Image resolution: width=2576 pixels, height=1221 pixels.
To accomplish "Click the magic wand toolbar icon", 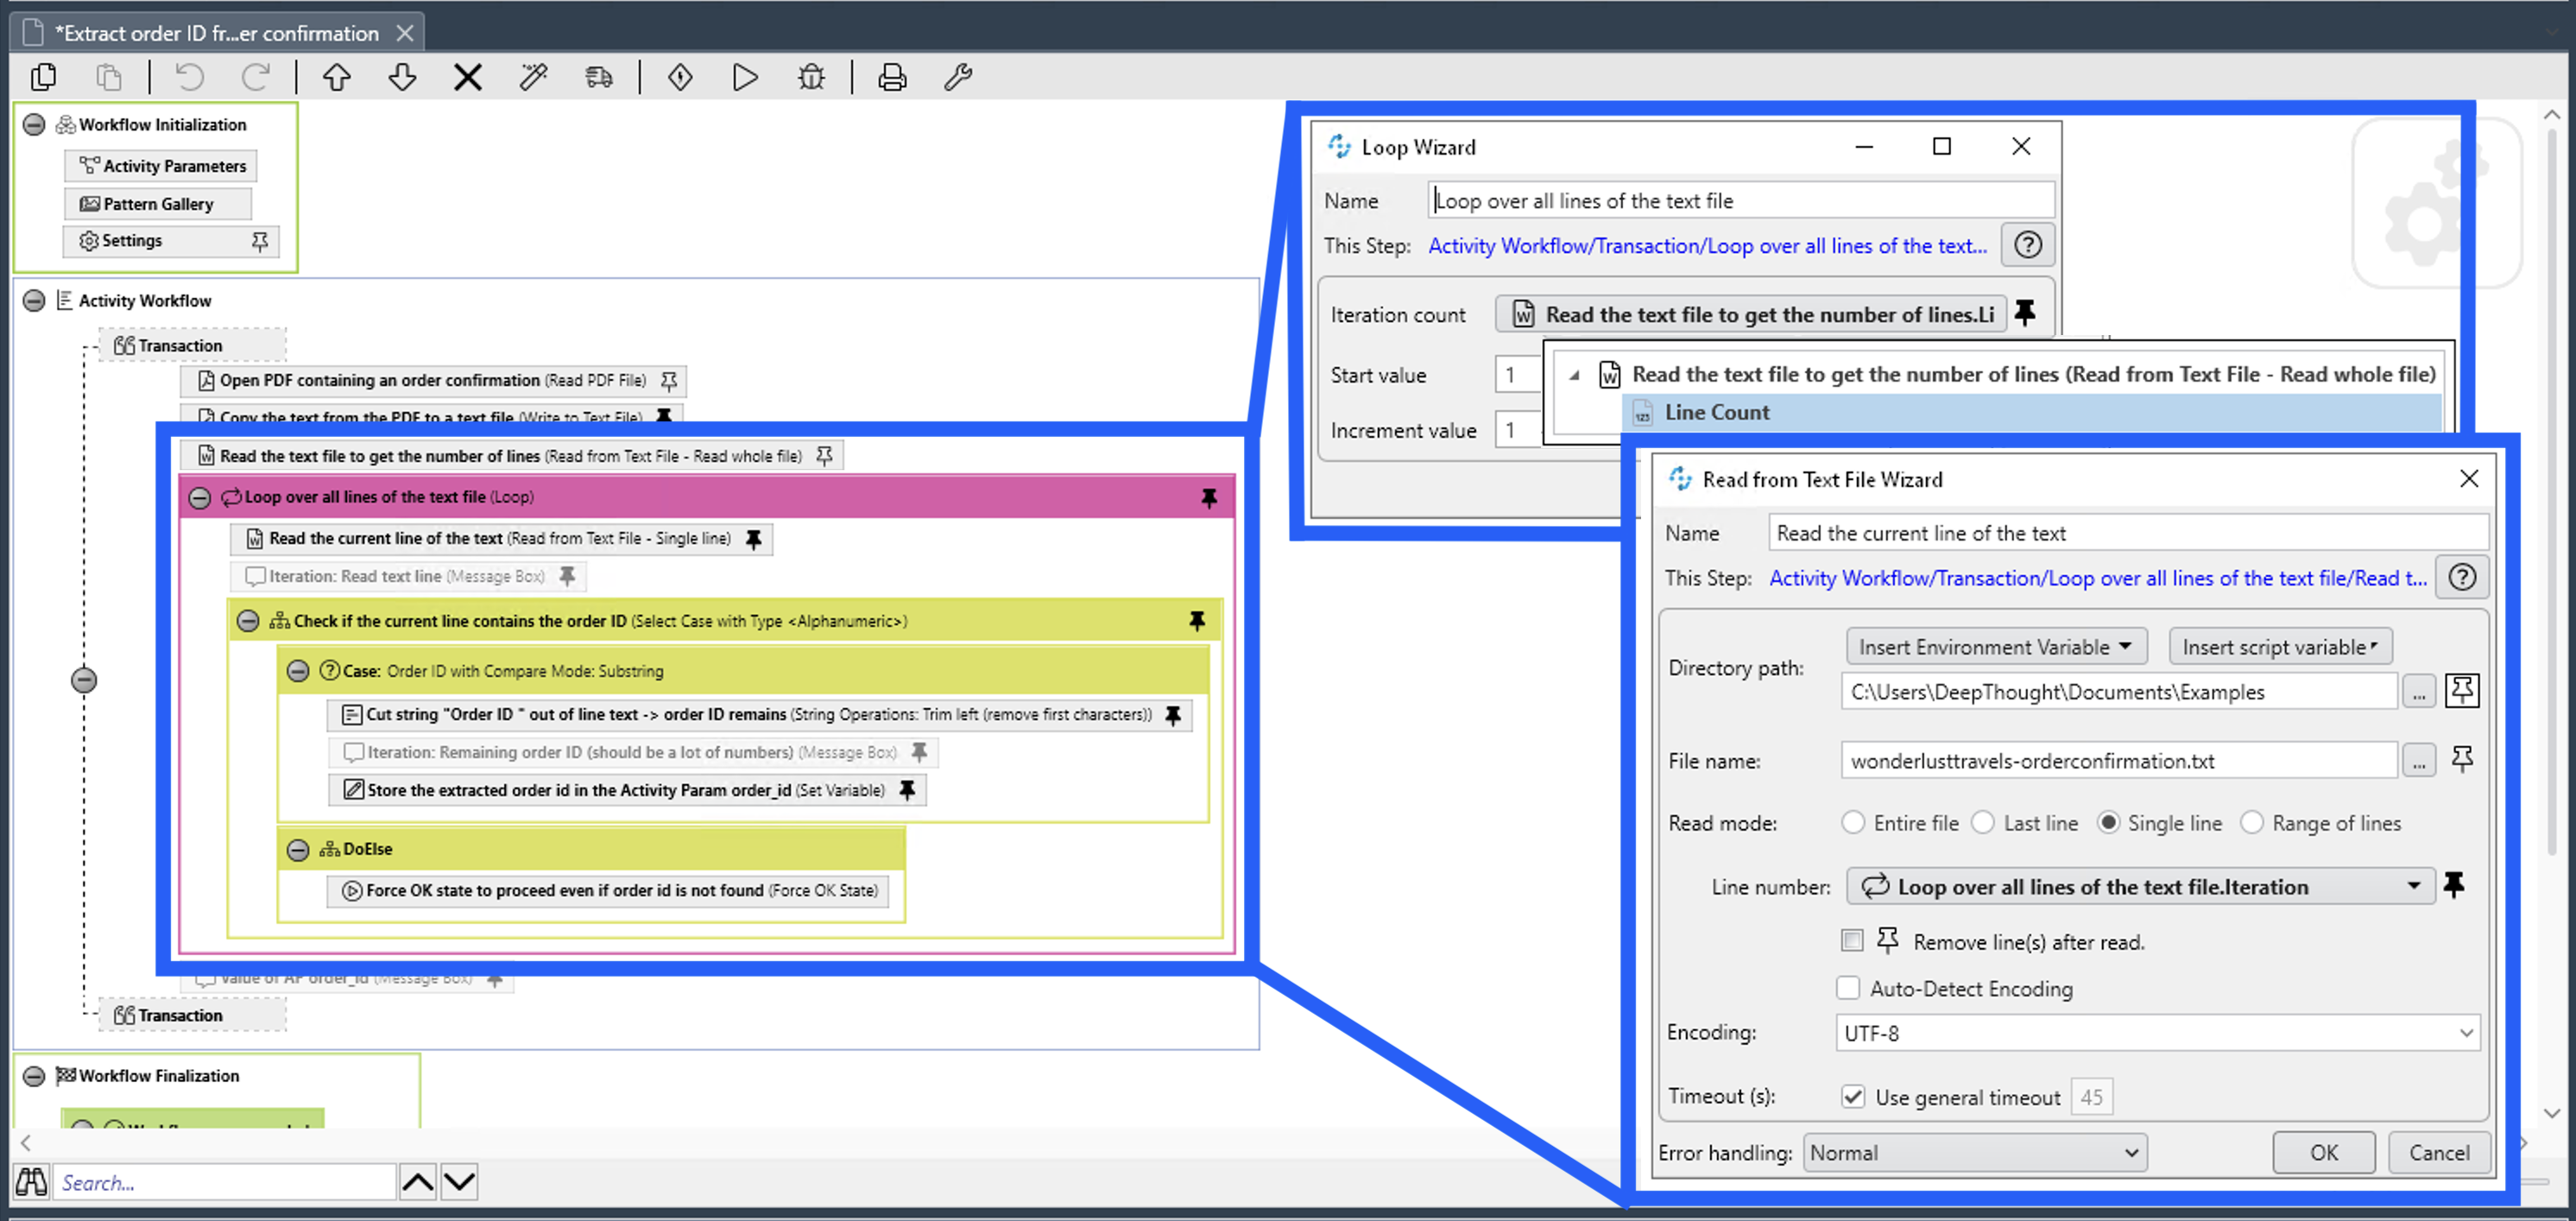I will 533,77.
